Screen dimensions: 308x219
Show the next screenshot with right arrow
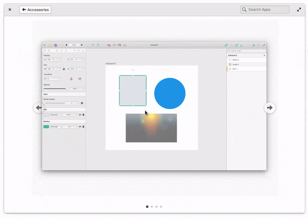269,108
